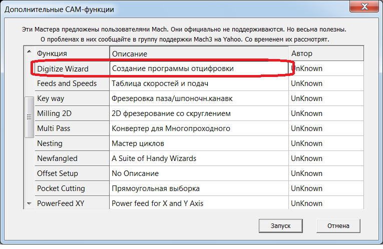Click the description 'Таблица скоростей и подач'
Image resolution: width=383 pixels, height=249 pixels.
(160, 83)
